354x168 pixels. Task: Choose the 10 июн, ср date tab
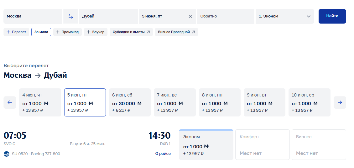click(309, 102)
